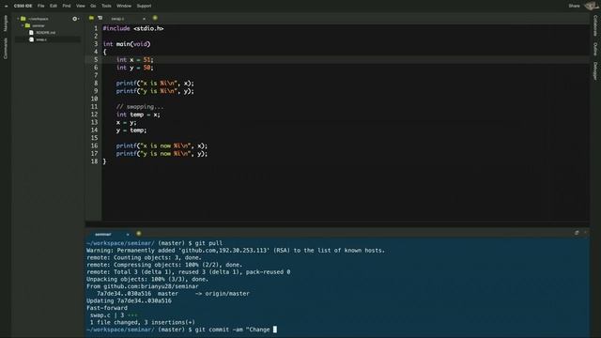Click '1 file changed, 3 insertions(+)' line
Image resolution: width=601 pixels, height=338 pixels.
142,323
